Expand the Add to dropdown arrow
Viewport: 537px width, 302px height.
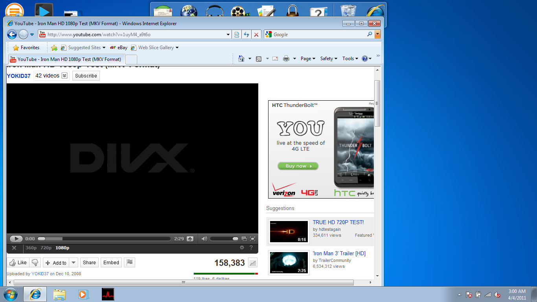74,263
